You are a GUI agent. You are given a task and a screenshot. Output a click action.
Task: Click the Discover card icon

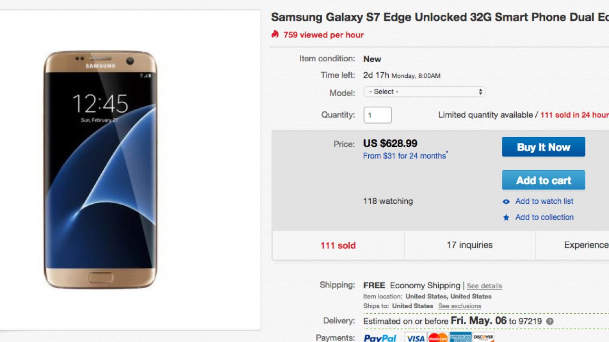[x=483, y=338]
